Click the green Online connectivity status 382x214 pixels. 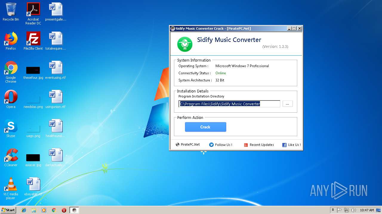click(221, 73)
